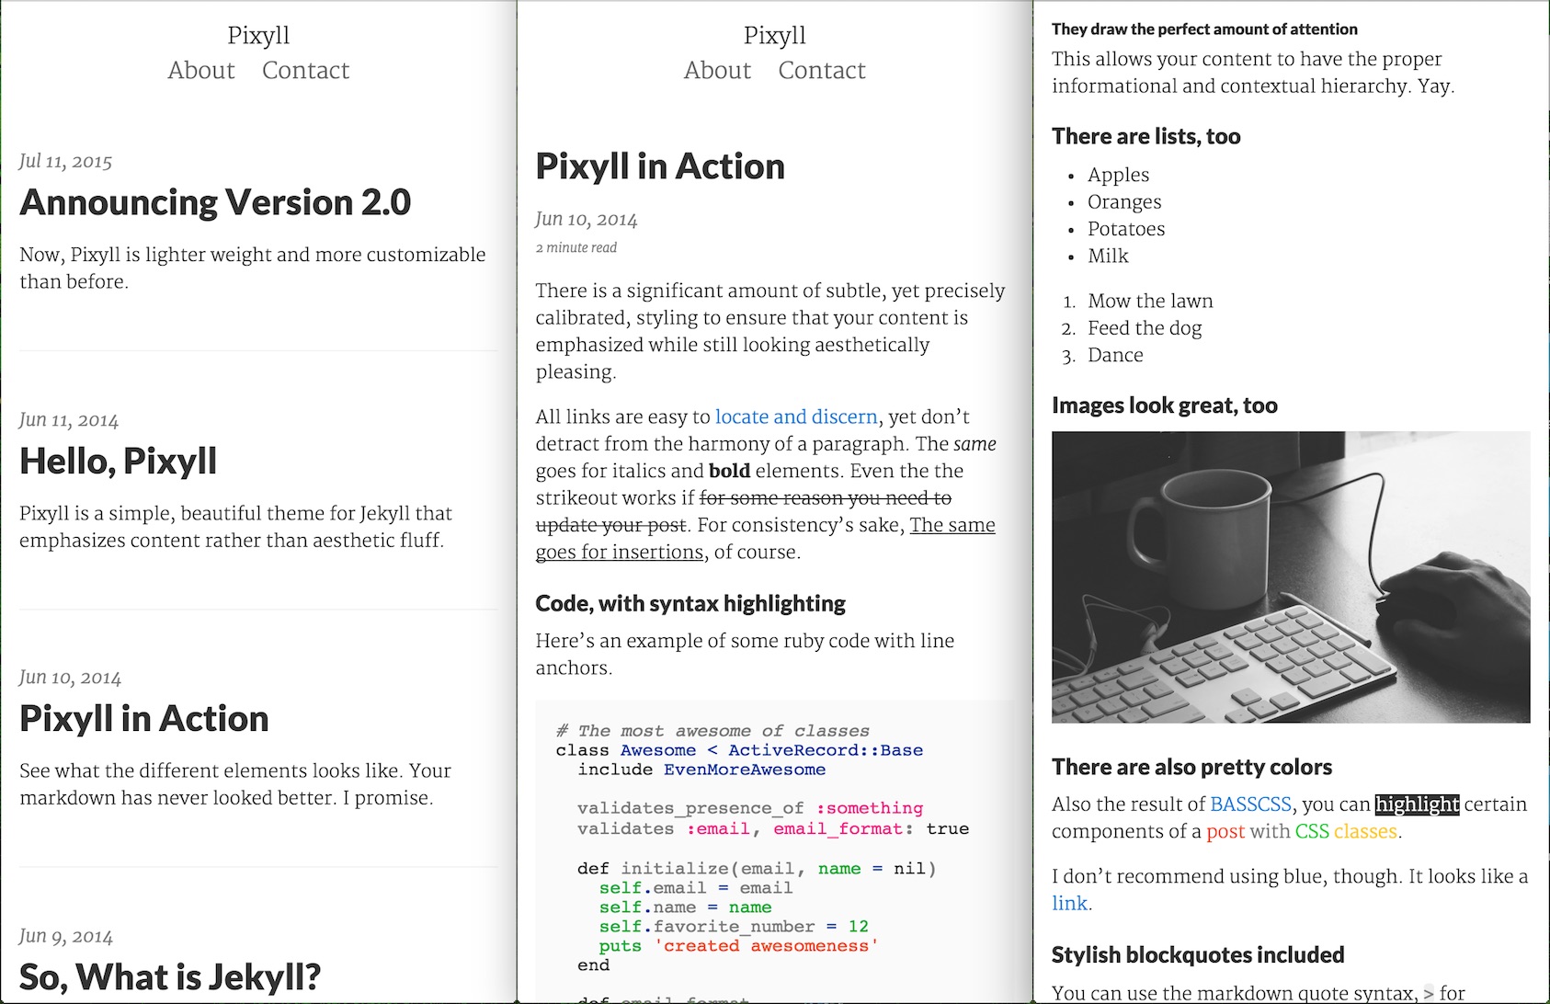1550x1004 pixels.
Task: Follow the 'locate and discern' link
Action: tap(796, 416)
